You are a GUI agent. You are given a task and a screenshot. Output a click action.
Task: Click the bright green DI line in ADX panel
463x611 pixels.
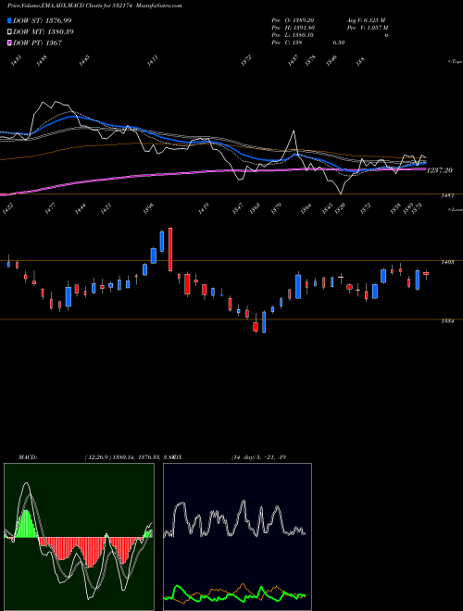point(234,593)
